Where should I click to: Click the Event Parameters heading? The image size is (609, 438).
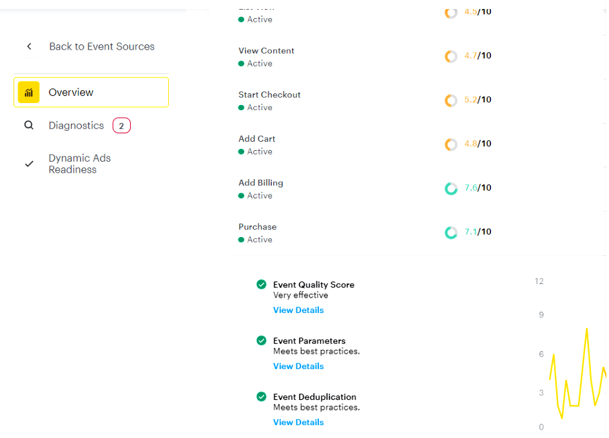pyautogui.click(x=309, y=341)
